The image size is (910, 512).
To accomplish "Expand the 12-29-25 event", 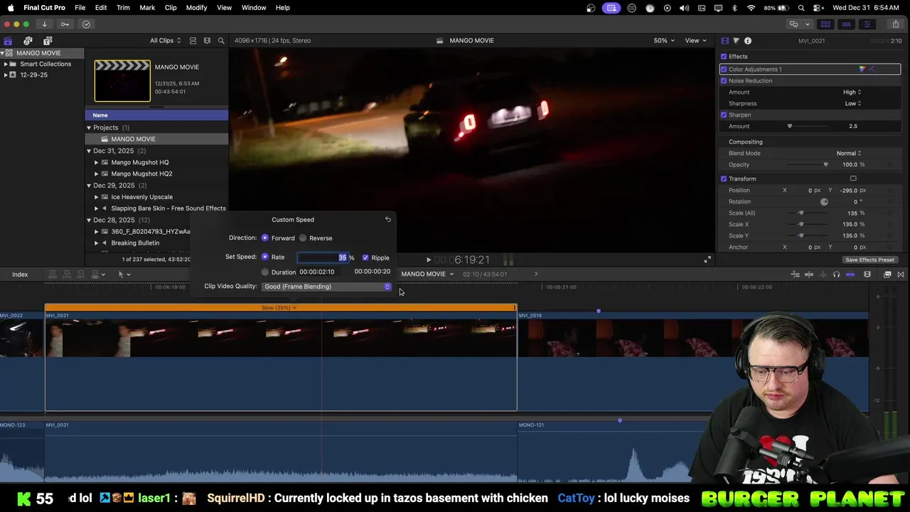I will pos(6,75).
